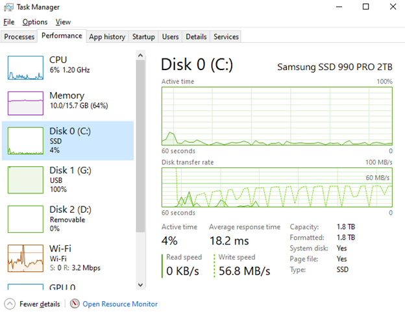Viewport: 405px width, 316px height.
Task: Open Resource Monitor link
Action: point(120,304)
